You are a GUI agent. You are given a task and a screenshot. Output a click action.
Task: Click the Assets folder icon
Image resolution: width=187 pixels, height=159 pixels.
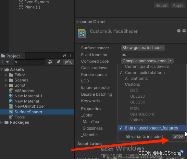(x=7, y=69)
